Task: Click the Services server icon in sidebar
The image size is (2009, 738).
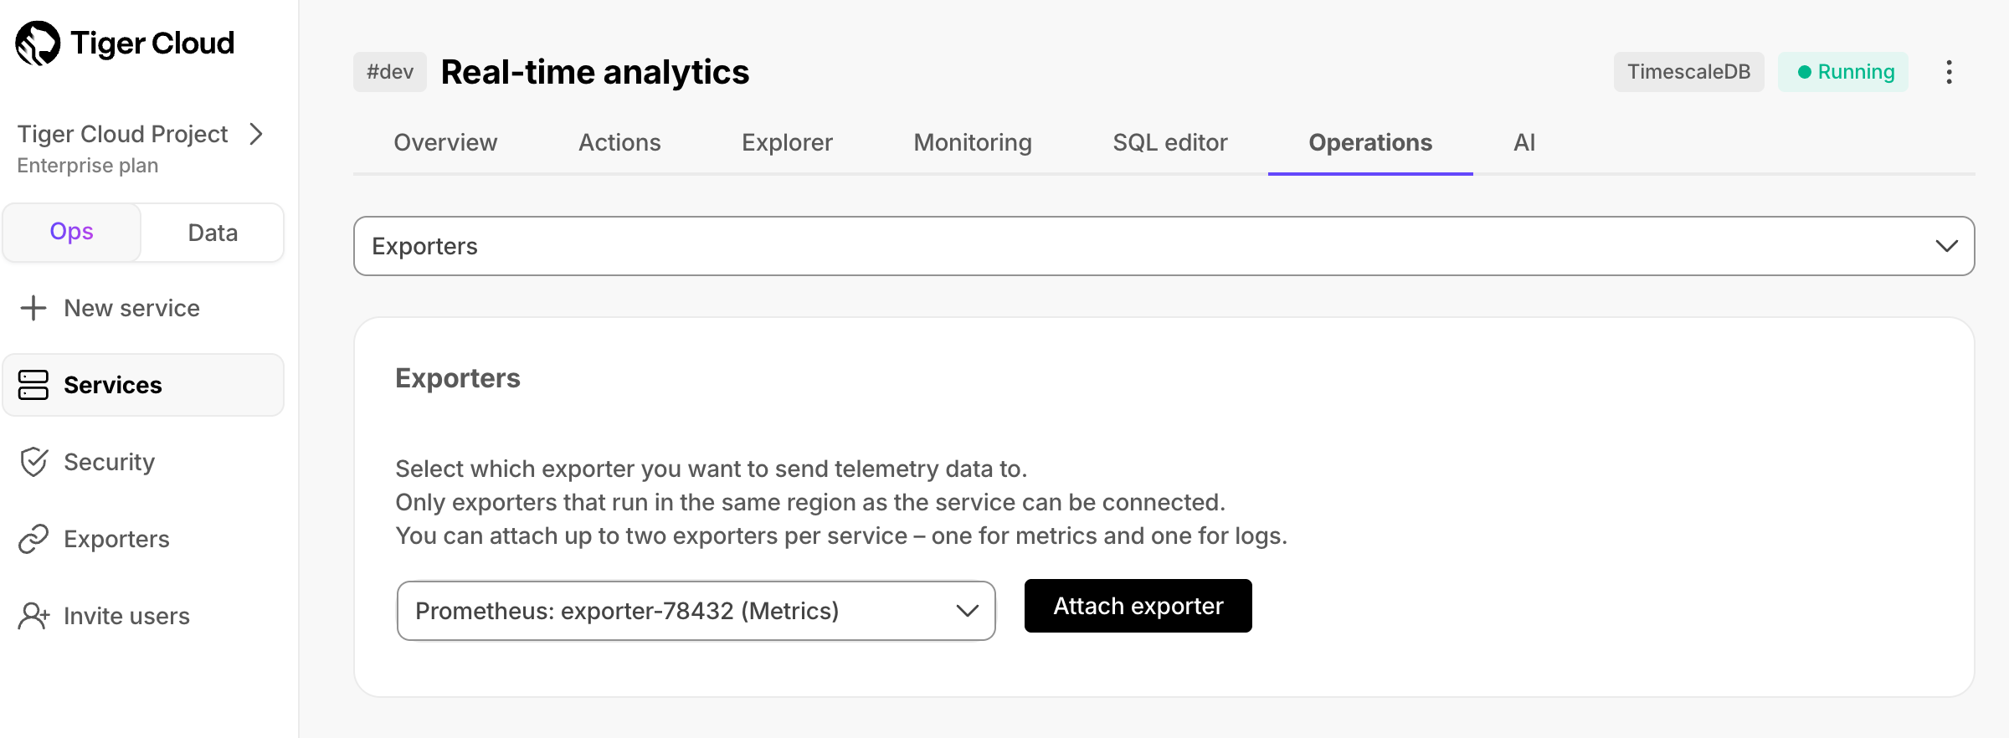Action: tap(33, 385)
